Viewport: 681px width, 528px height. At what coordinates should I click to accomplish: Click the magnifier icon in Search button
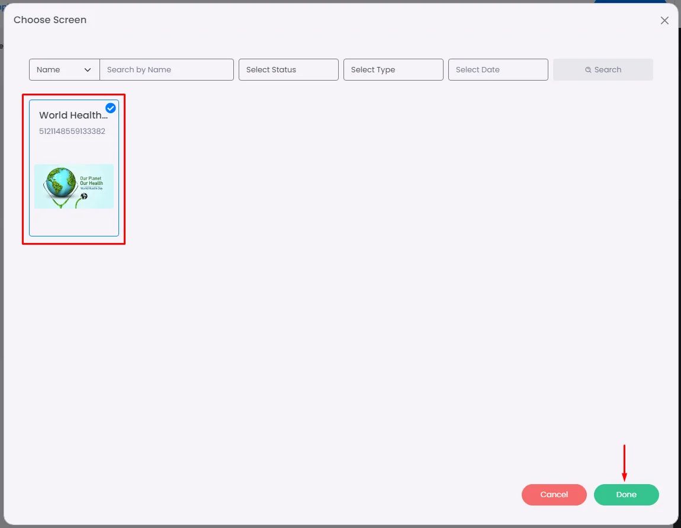pyautogui.click(x=588, y=70)
